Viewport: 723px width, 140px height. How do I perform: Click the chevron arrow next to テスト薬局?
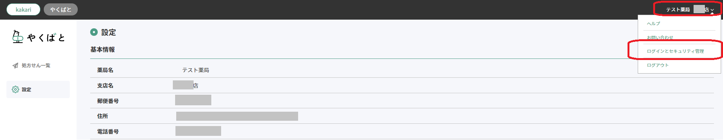click(x=712, y=10)
